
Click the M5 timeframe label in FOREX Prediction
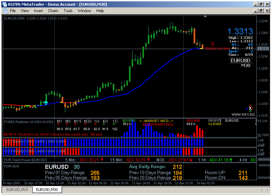coord(68,121)
